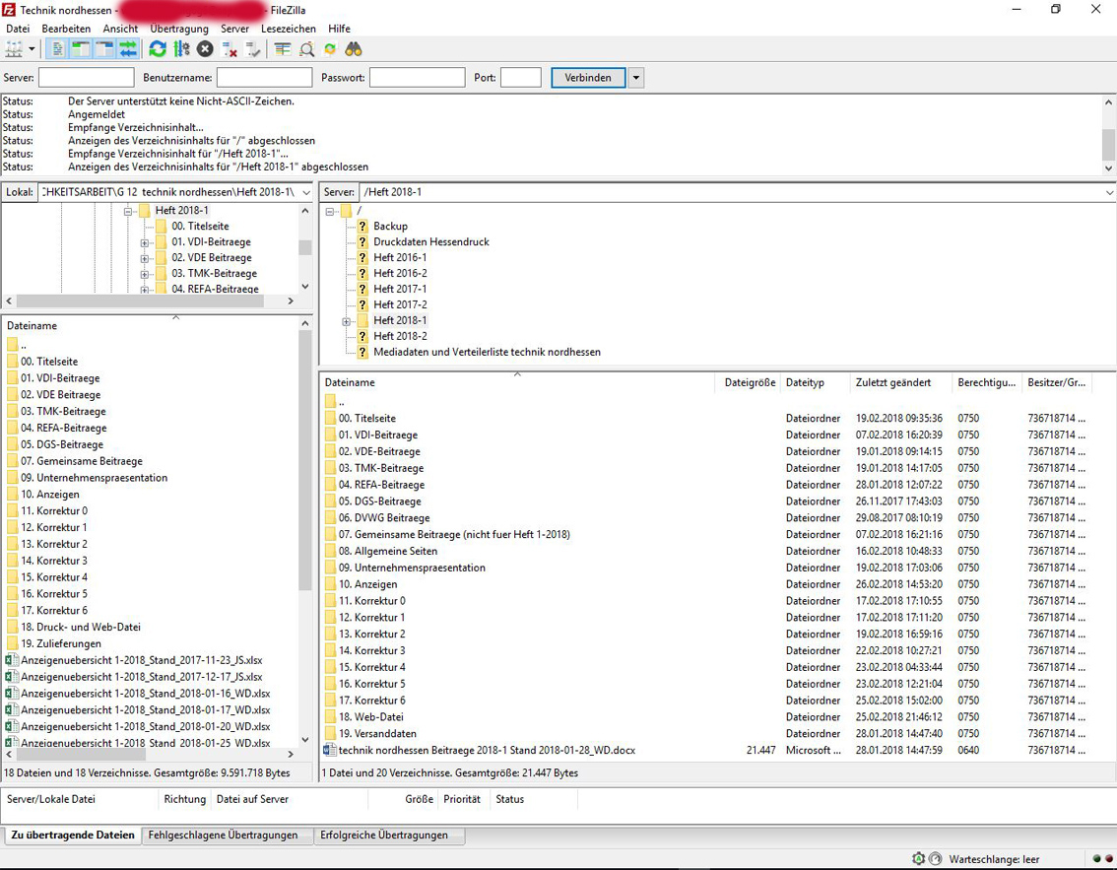1117x870 pixels.
Task: Click the folder icon of local 10. Anzeigen
Action: tap(12, 495)
